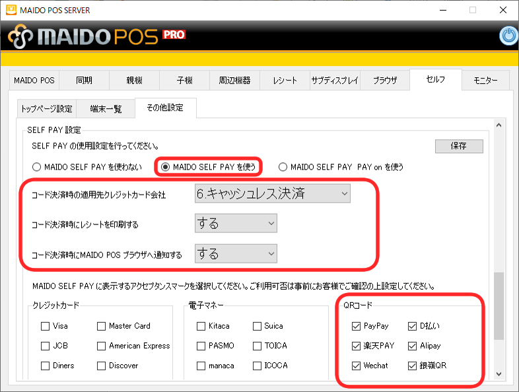Screen dimensions: 519x392
Task: Tick the manaca checkbox
Action: pyautogui.click(x=201, y=366)
